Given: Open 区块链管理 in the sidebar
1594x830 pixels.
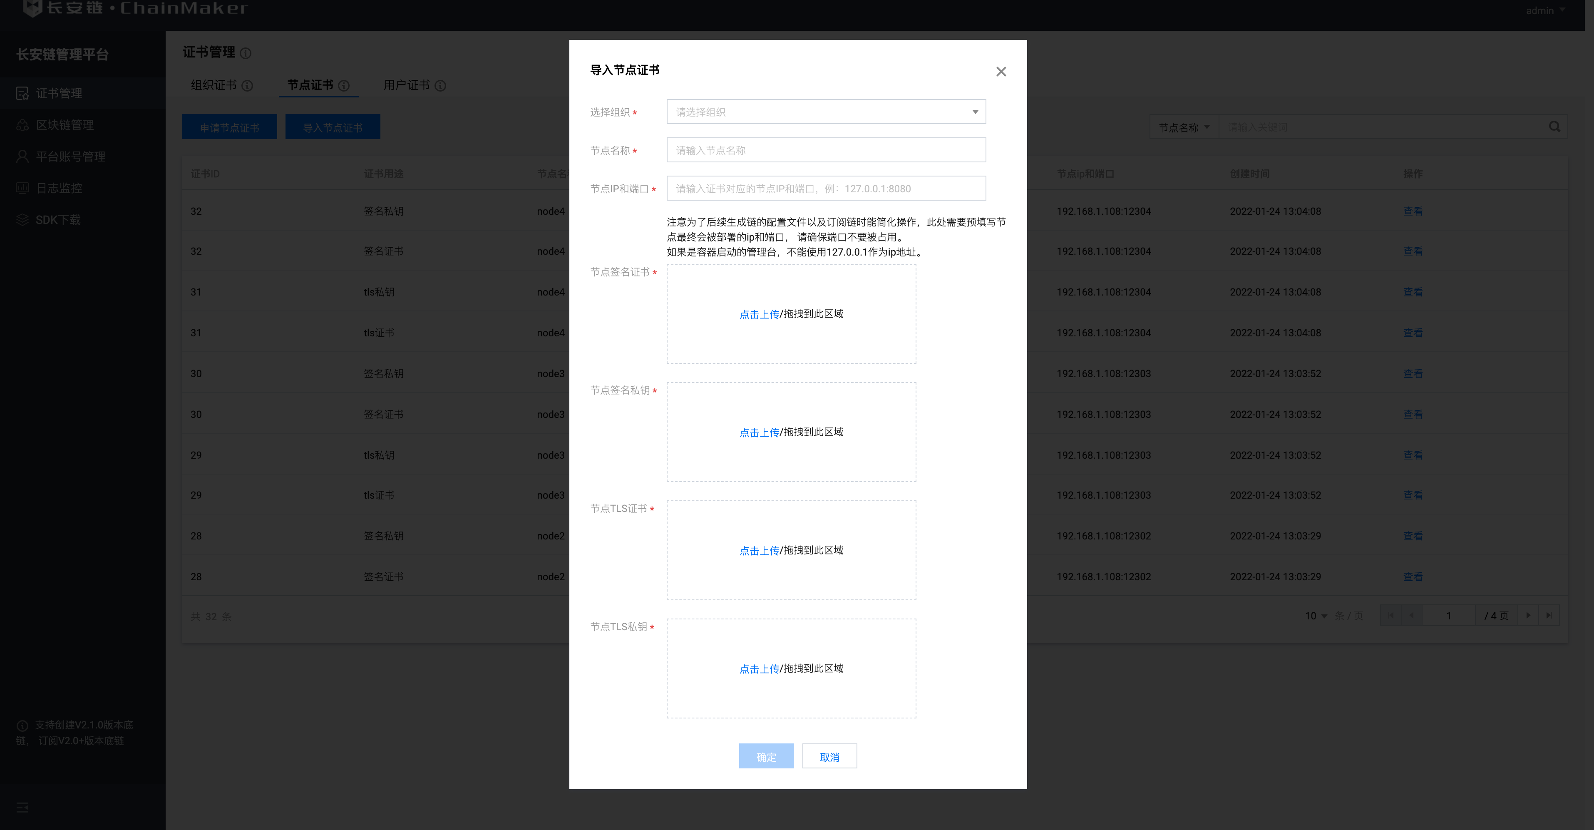Looking at the screenshot, I should [x=83, y=125].
